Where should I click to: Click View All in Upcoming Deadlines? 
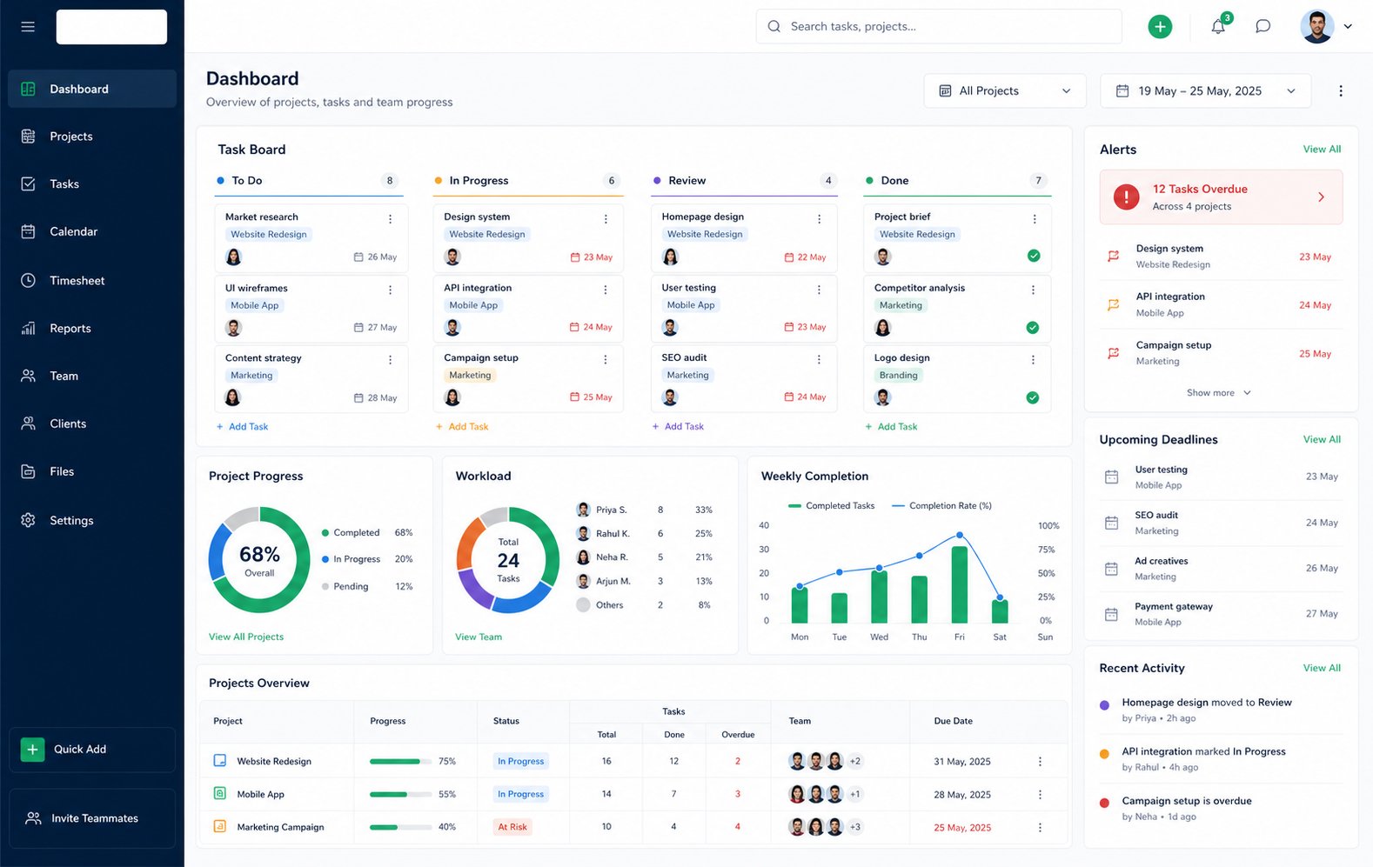tap(1322, 439)
